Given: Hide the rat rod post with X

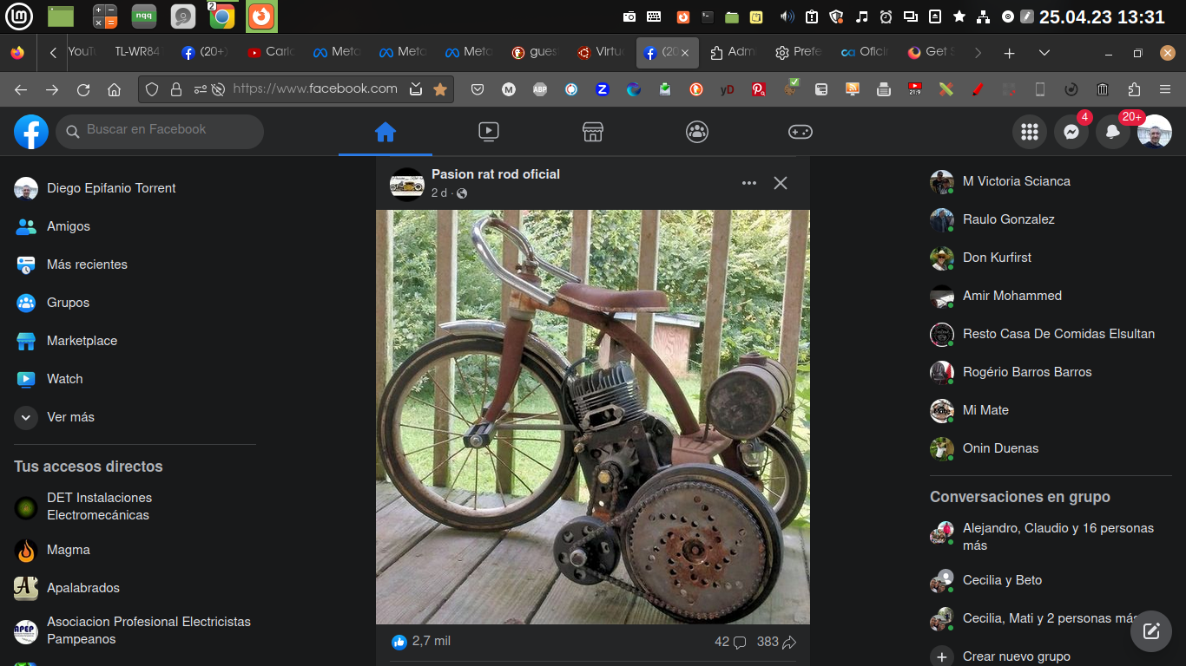Looking at the screenshot, I should click(x=781, y=183).
